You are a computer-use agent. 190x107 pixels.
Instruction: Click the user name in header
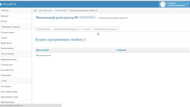coord(176,4)
